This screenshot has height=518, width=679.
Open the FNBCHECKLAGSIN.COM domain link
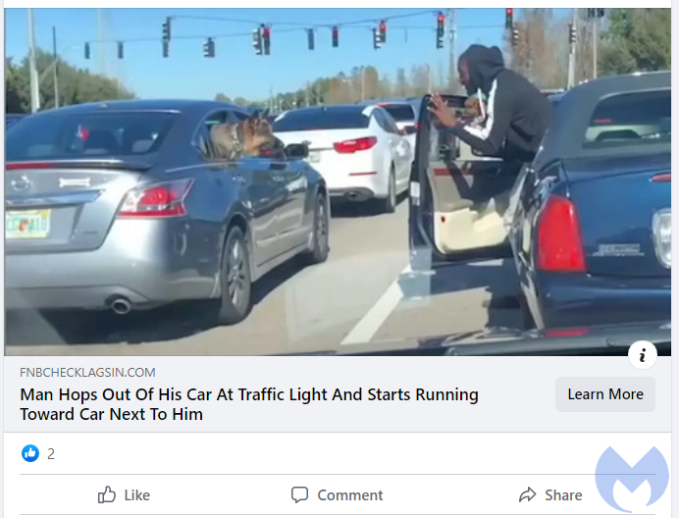pyautogui.click(x=87, y=373)
